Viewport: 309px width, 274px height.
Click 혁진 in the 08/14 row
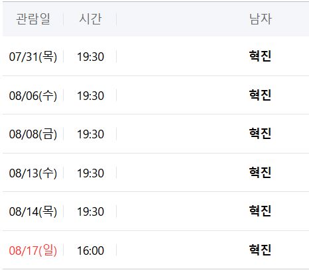tap(260, 211)
